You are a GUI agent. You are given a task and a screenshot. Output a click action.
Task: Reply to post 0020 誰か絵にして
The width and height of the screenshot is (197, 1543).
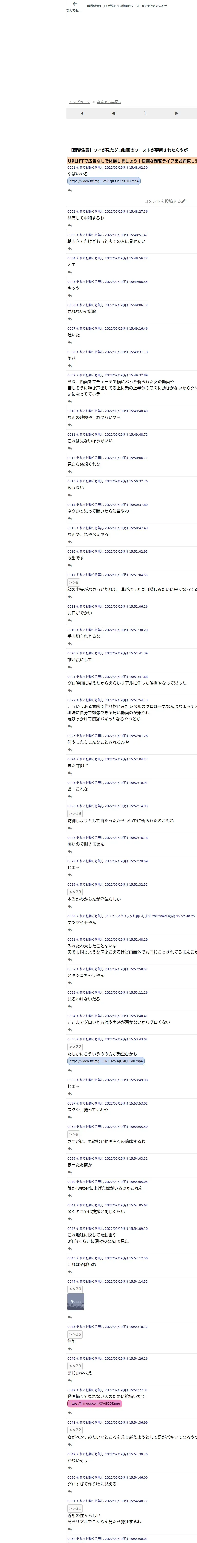(x=70, y=667)
